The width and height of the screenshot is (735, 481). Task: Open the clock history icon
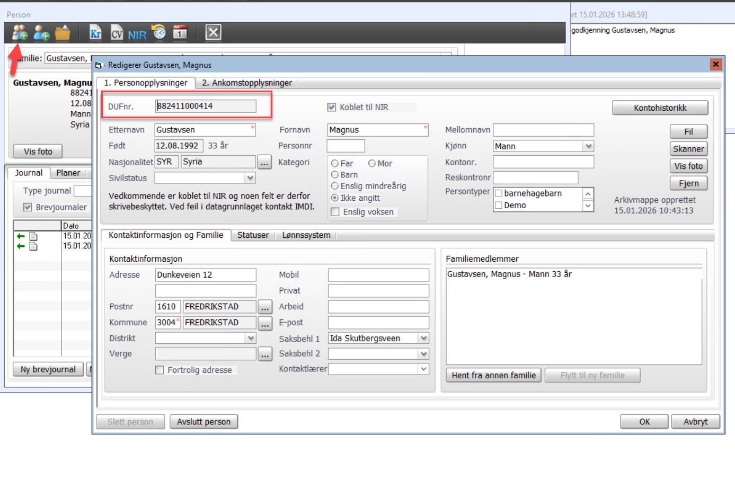click(x=158, y=32)
